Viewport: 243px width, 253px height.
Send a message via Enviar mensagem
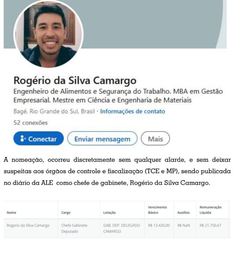(x=102, y=138)
